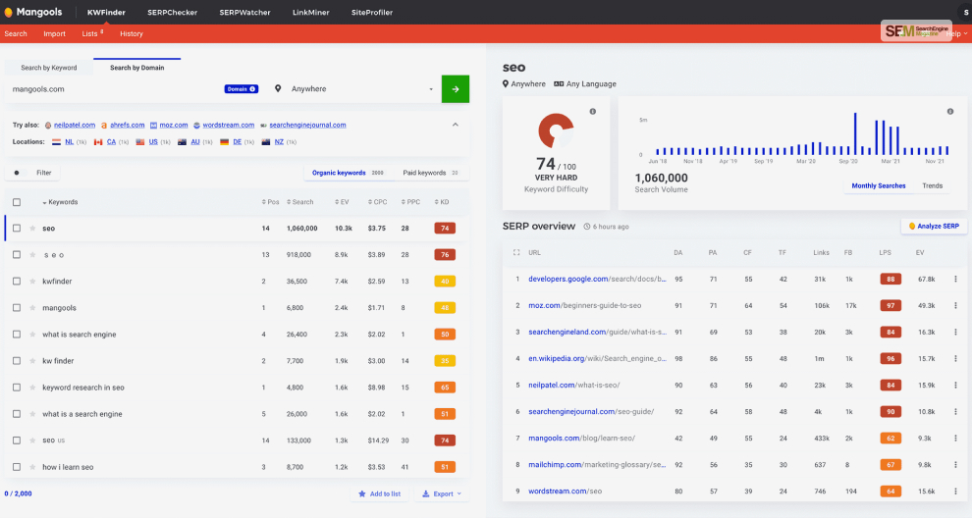The image size is (972, 518).
Task: Sort keywords by CPC column
Action: (378, 202)
